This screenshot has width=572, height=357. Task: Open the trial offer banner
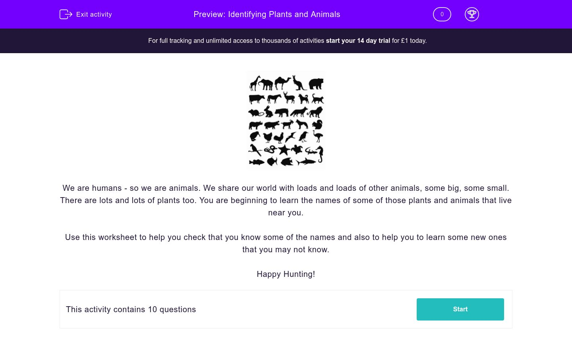(x=287, y=40)
